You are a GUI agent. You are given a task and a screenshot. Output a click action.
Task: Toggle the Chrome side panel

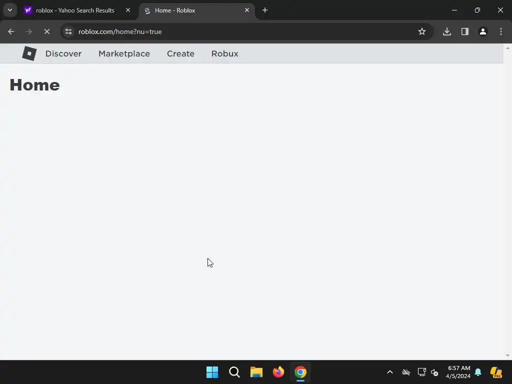(x=465, y=31)
